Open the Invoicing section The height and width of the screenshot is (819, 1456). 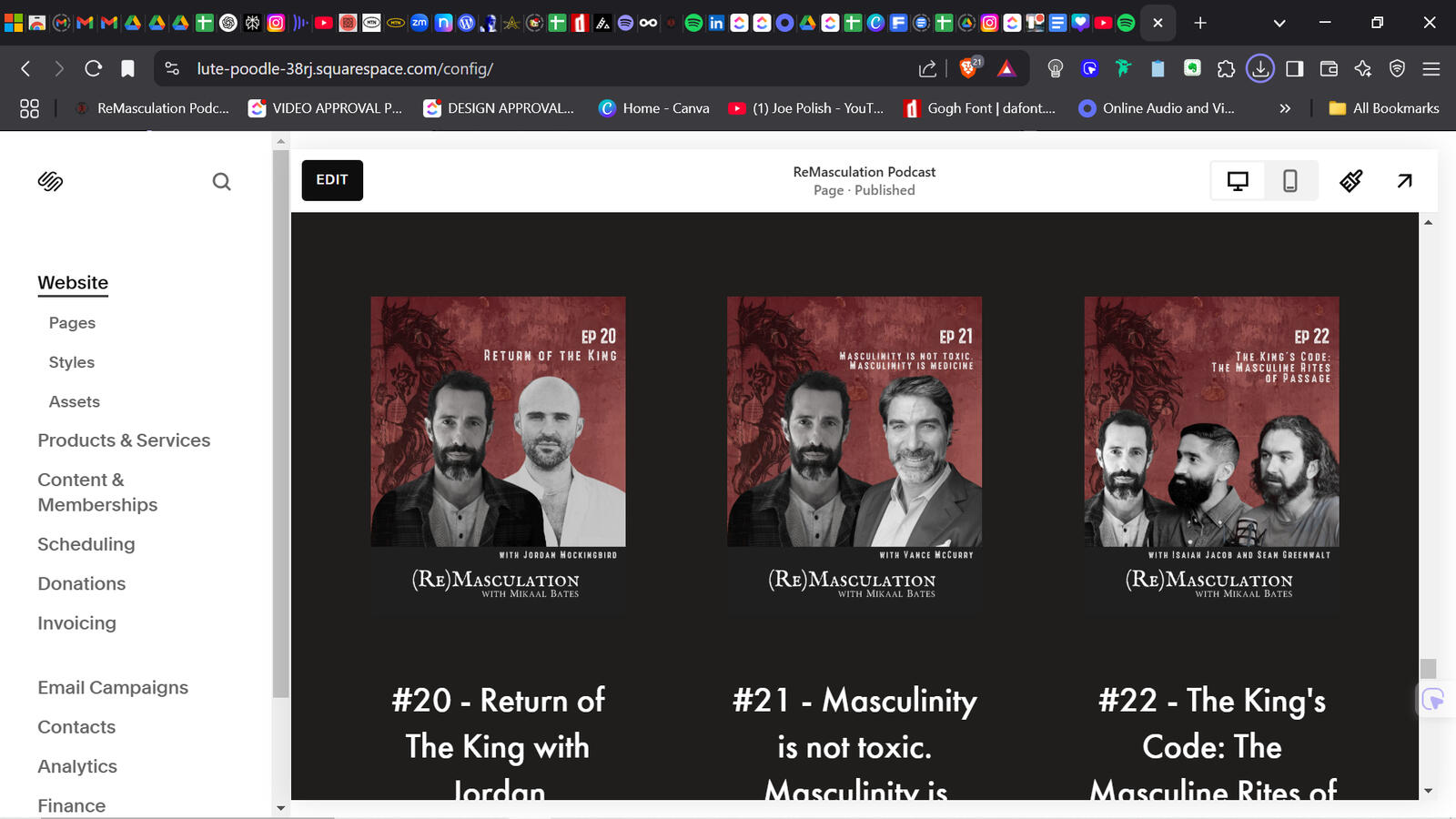(x=77, y=623)
